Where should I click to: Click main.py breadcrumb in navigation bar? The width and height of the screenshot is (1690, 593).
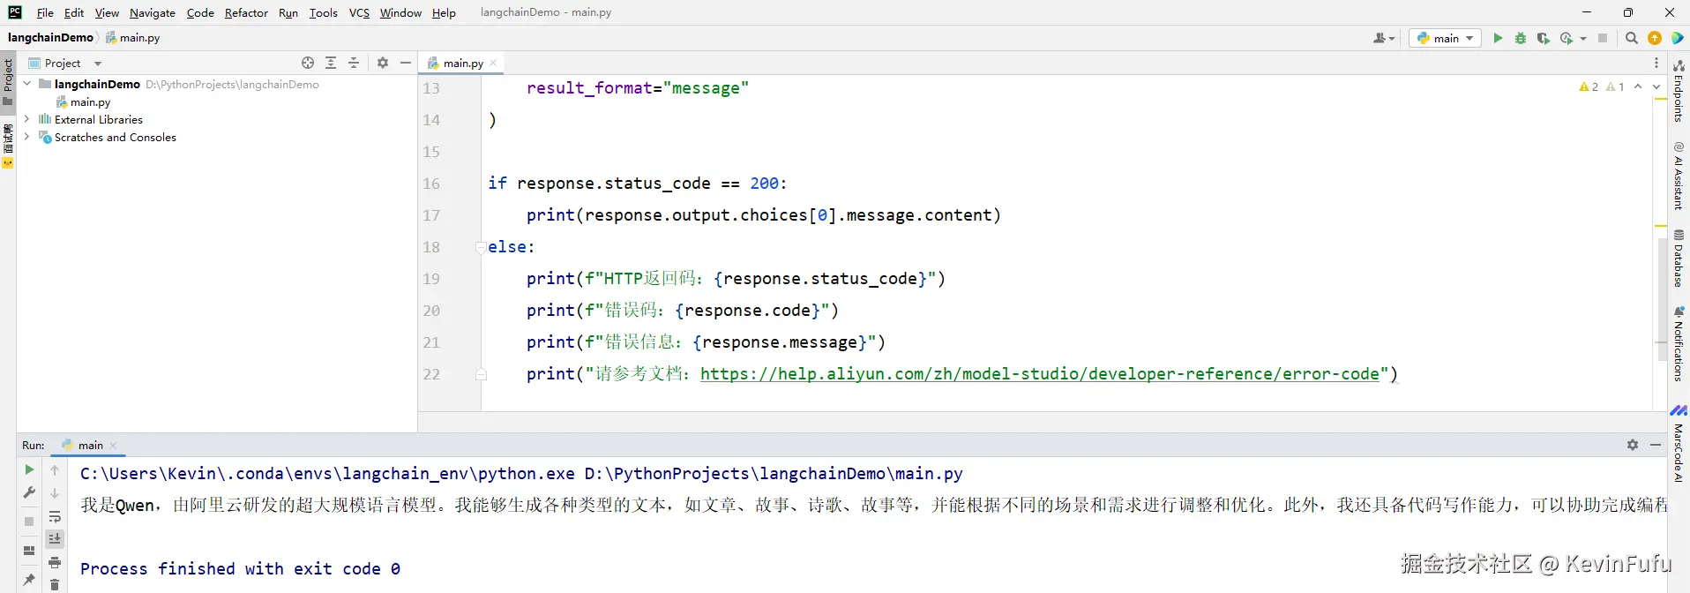tap(132, 37)
